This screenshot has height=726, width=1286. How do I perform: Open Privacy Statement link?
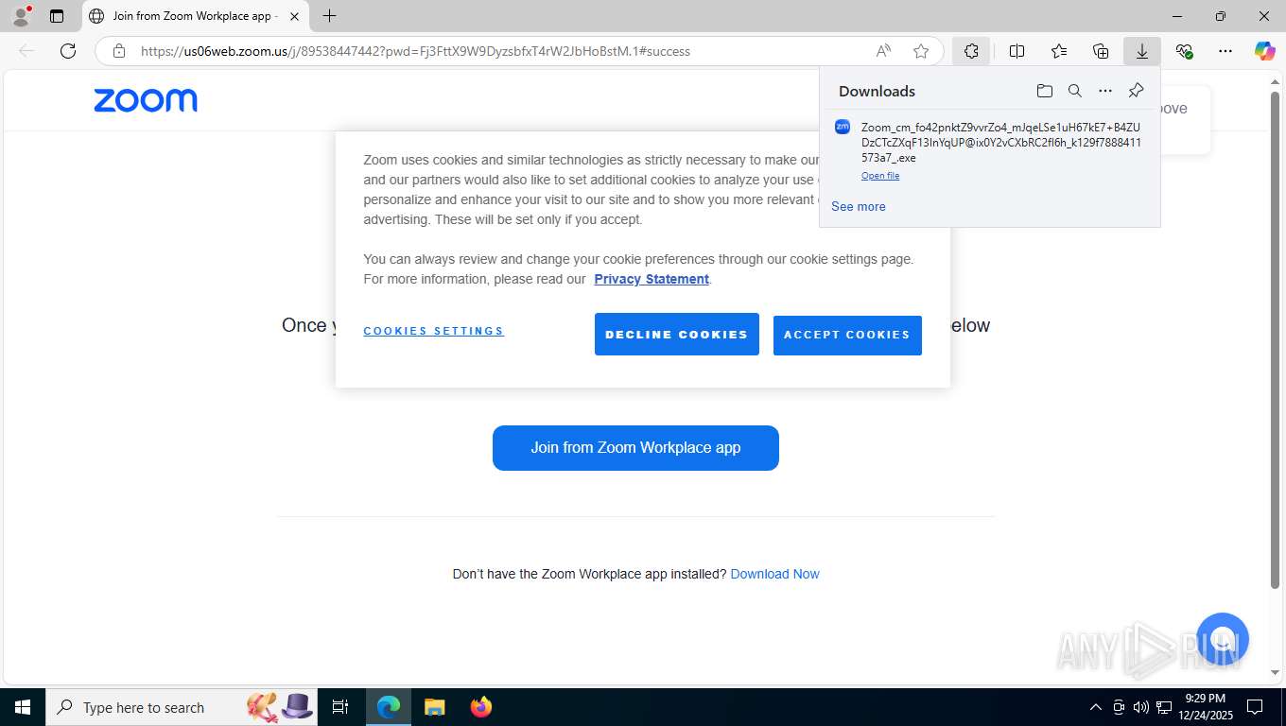point(652,279)
